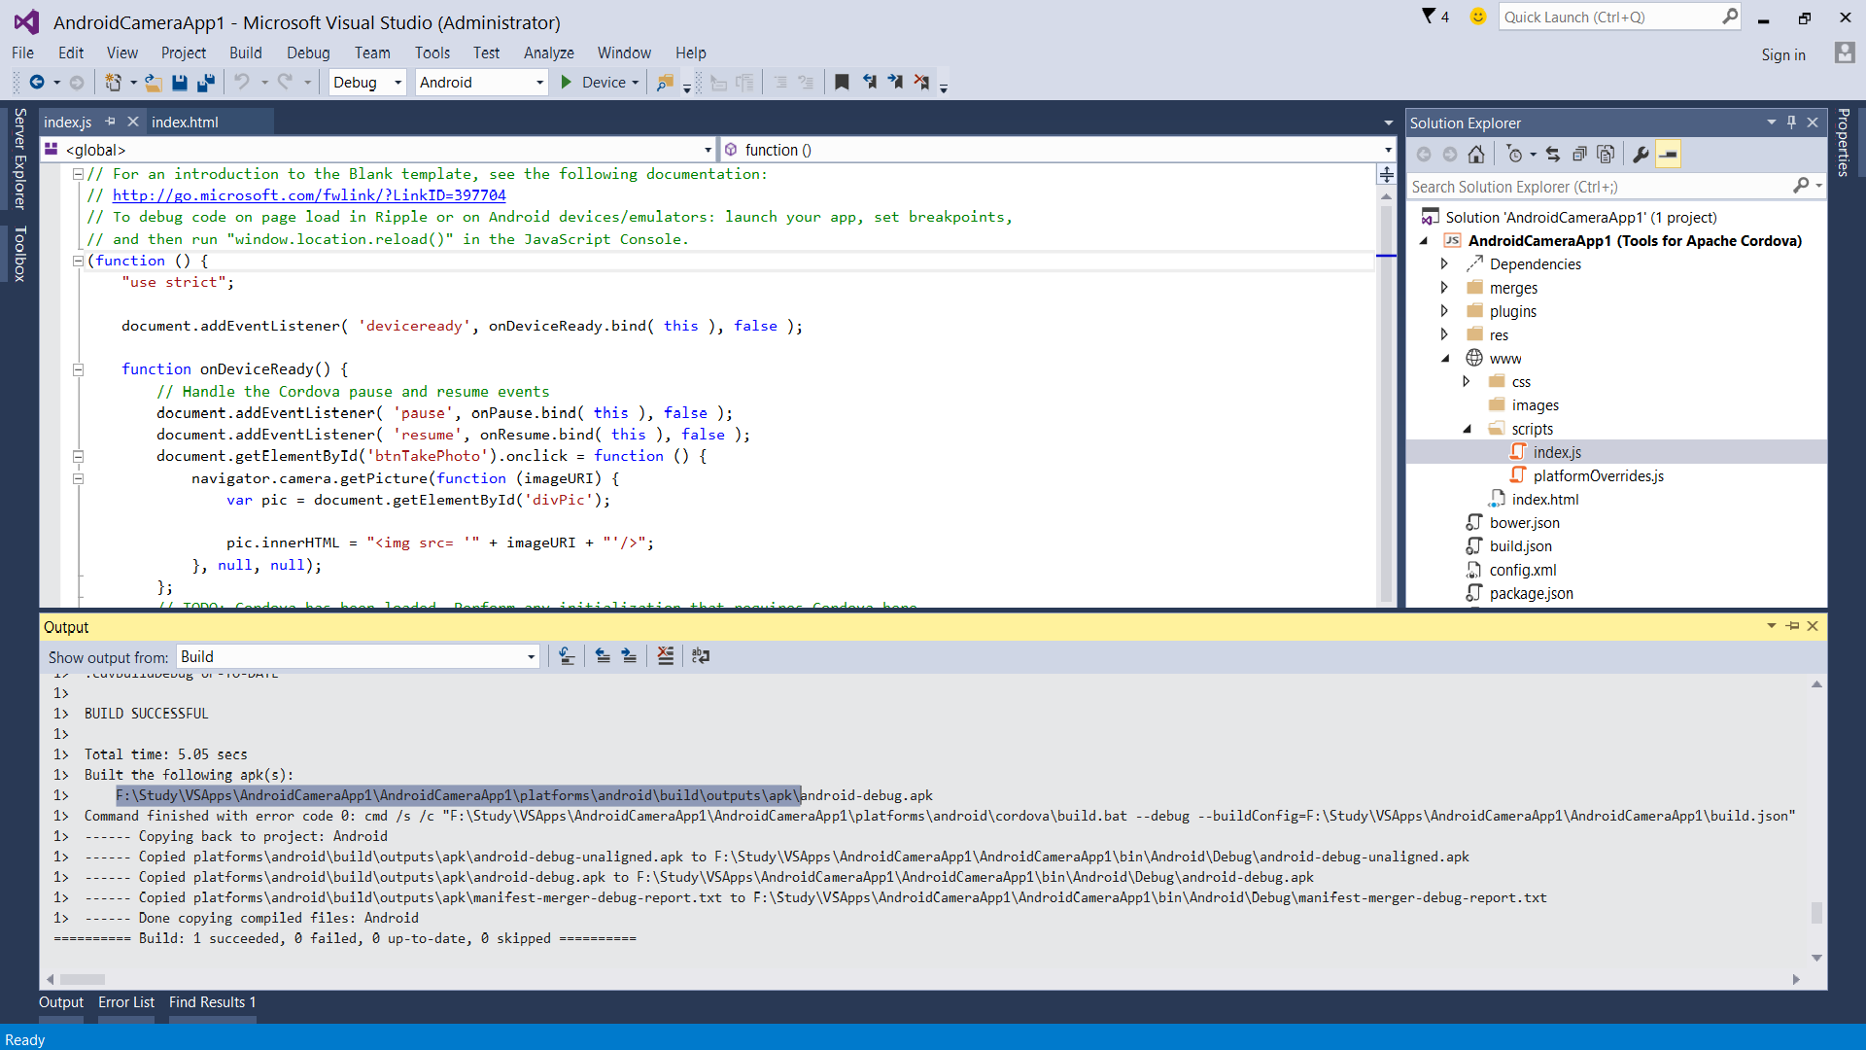Click the Sign in link
1866x1050 pixels.
[1783, 55]
